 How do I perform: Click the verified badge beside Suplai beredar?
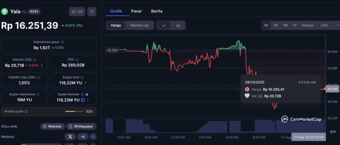pos(87,94)
